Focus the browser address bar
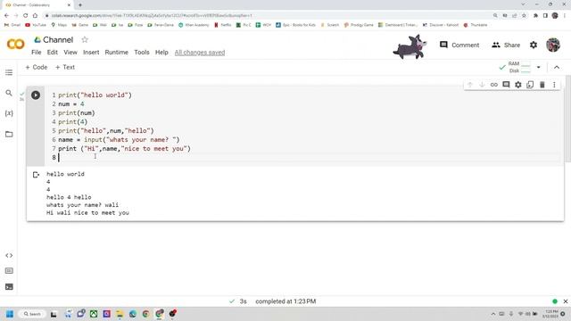The width and height of the screenshot is (571, 321). pyautogui.click(x=269, y=16)
